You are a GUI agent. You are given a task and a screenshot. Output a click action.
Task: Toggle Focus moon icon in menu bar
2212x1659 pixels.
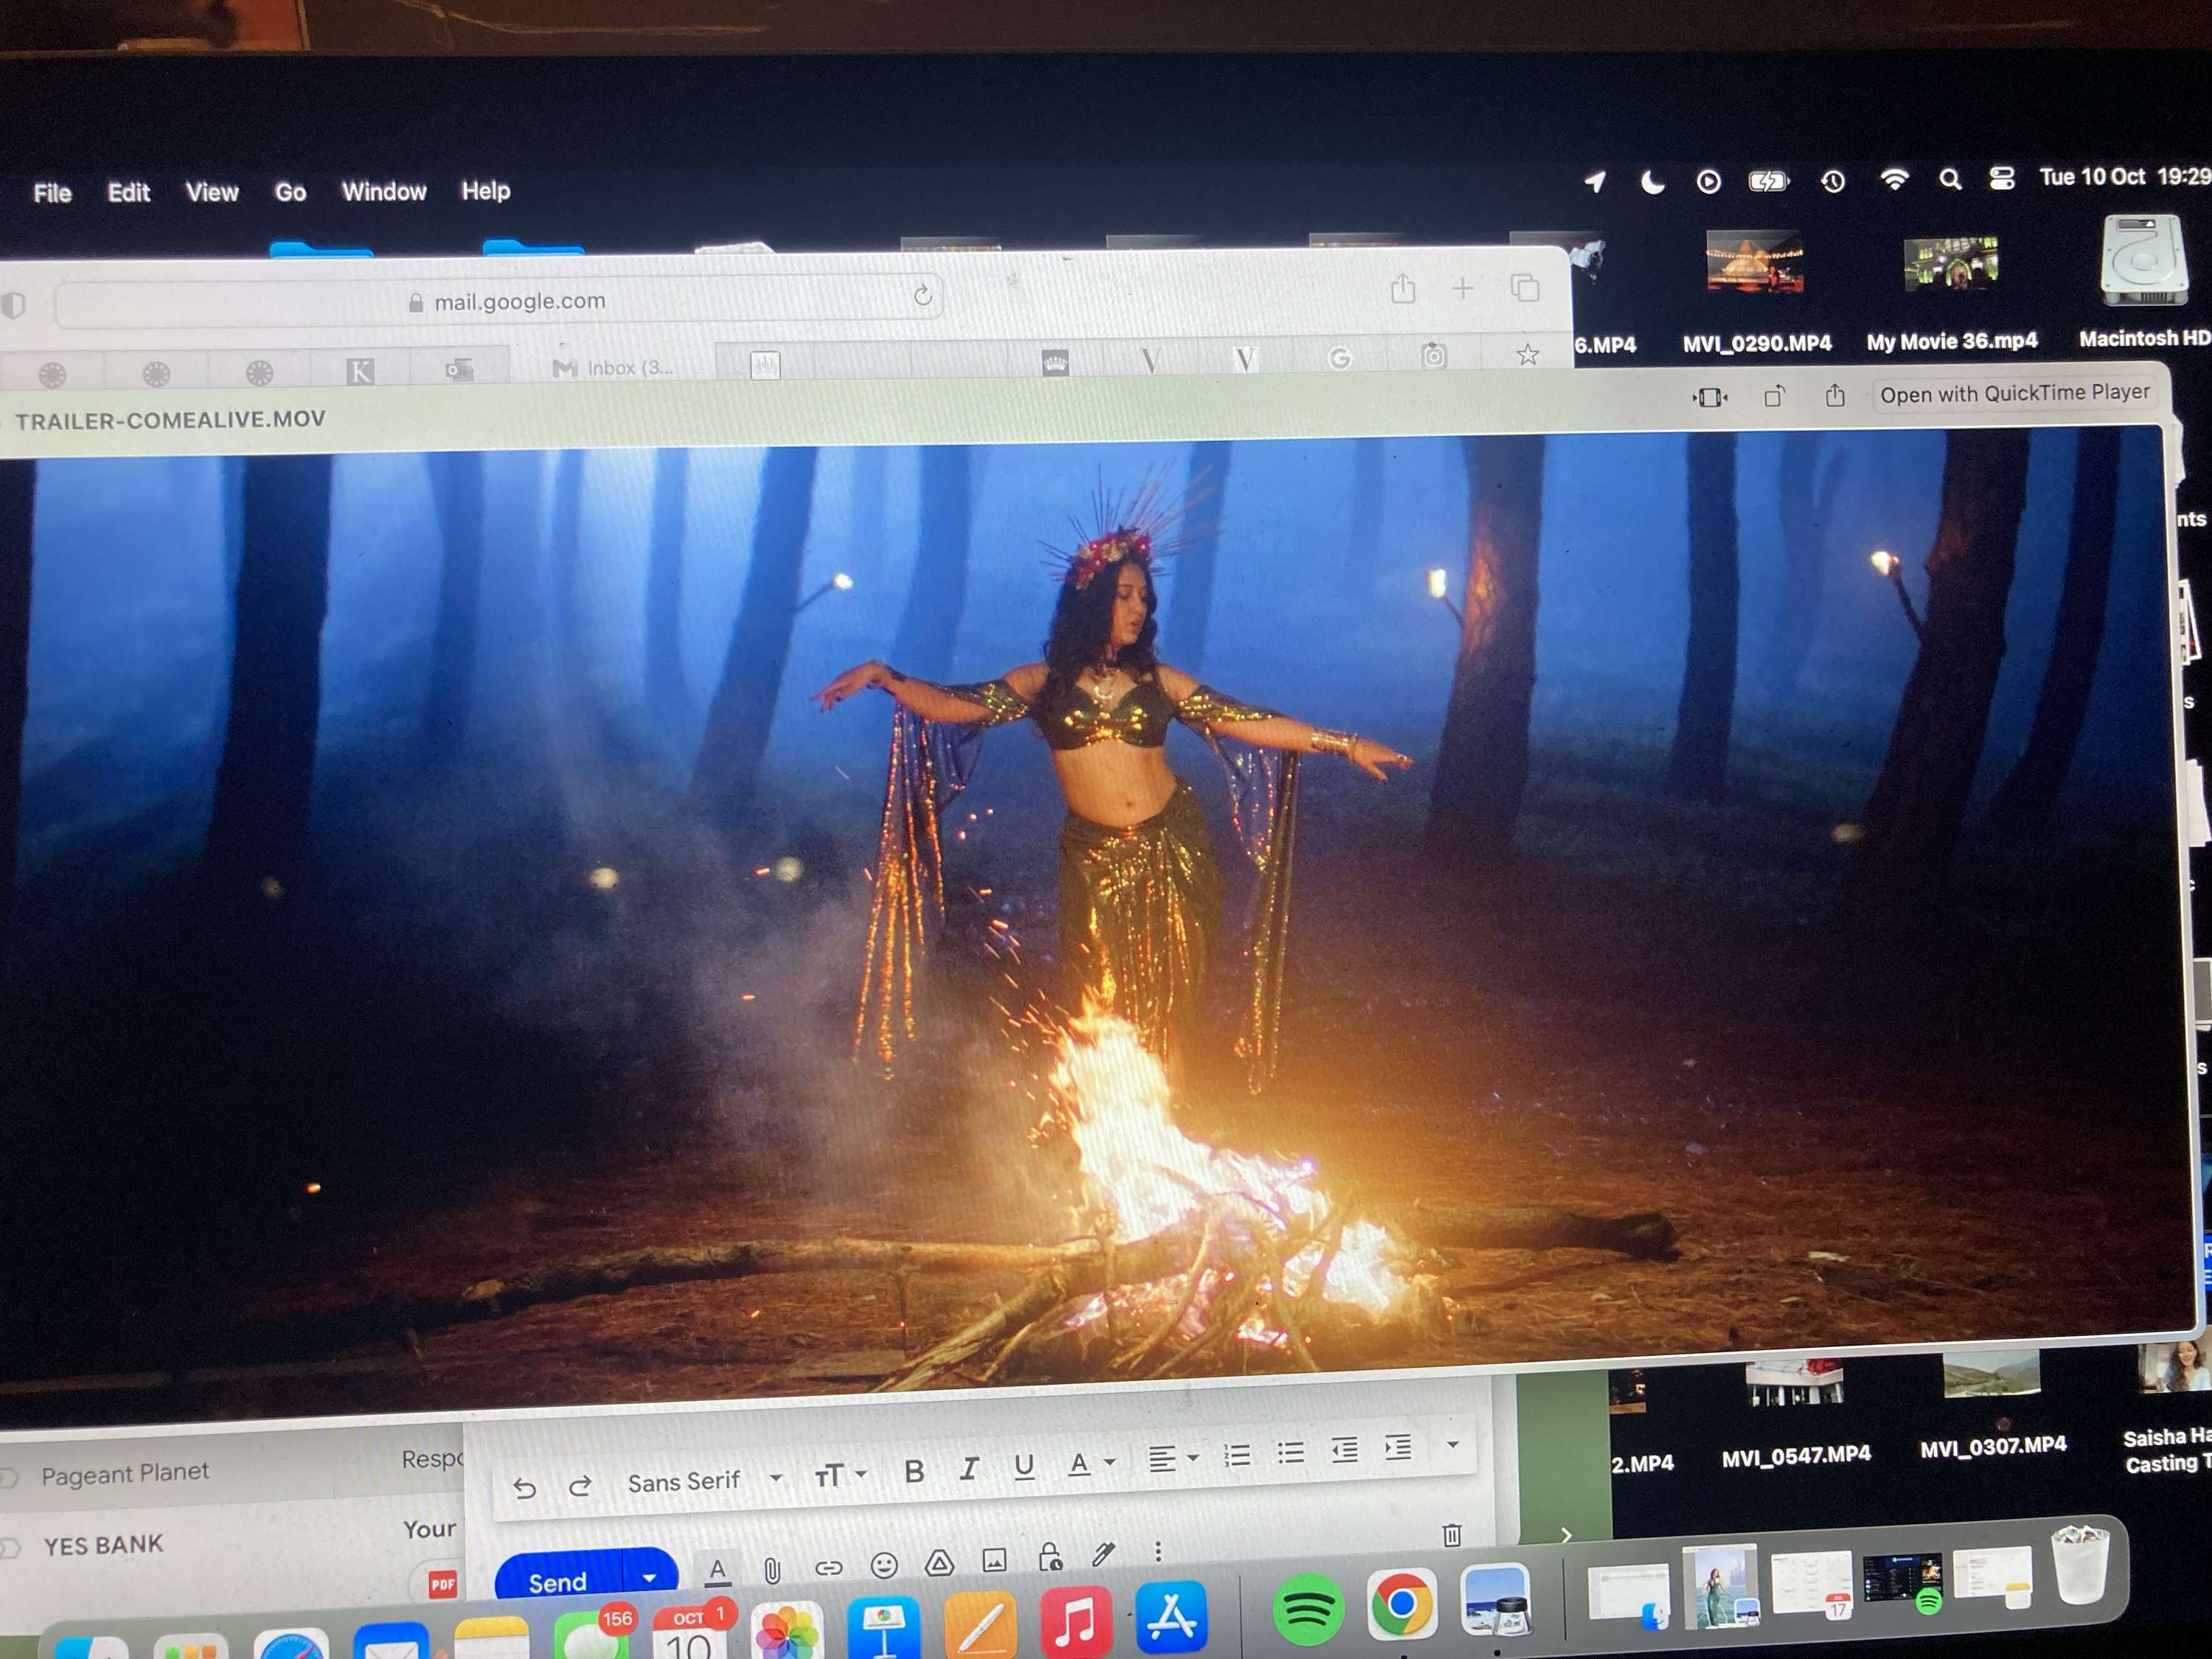(x=1652, y=182)
